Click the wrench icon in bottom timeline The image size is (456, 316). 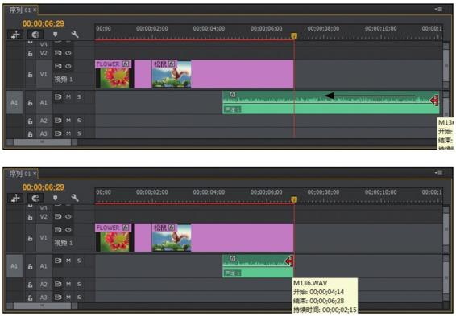point(75,198)
